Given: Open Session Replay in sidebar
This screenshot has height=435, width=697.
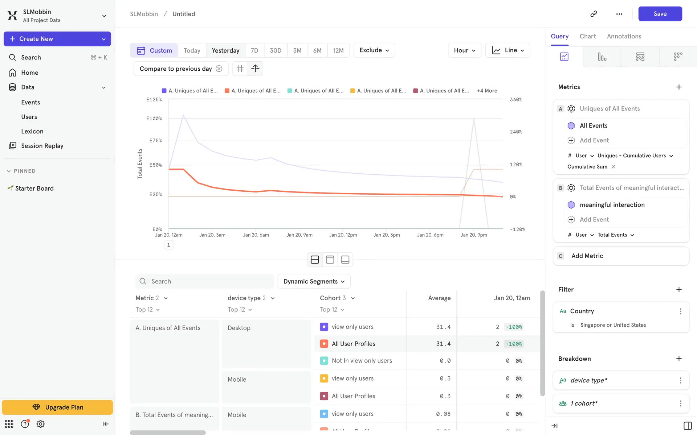Looking at the screenshot, I should click(42, 146).
